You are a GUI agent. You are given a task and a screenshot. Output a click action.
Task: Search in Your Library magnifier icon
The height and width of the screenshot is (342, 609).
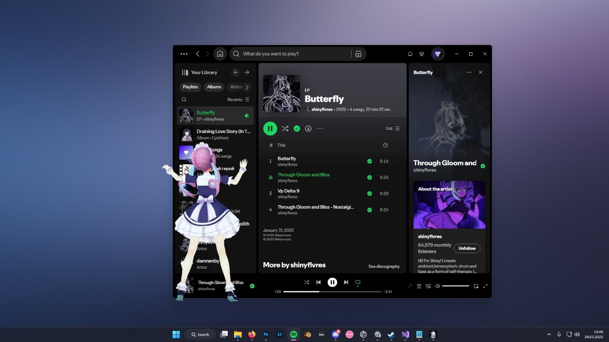[184, 100]
